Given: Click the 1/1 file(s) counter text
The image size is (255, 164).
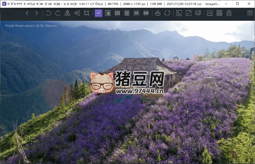Looking at the screenshot, I should (96, 4).
